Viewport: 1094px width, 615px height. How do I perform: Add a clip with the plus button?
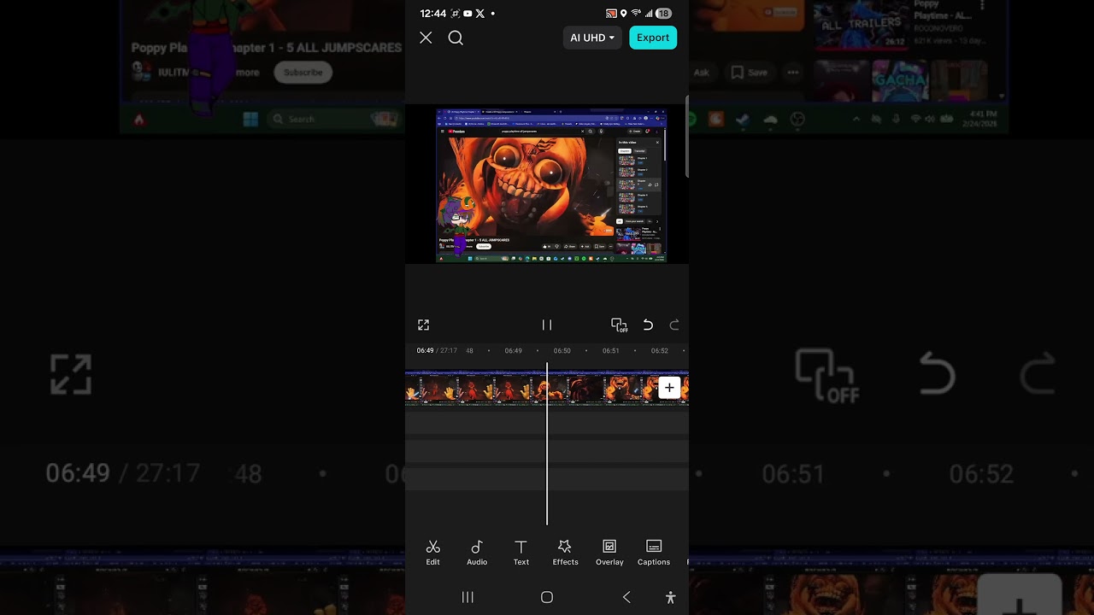point(669,388)
